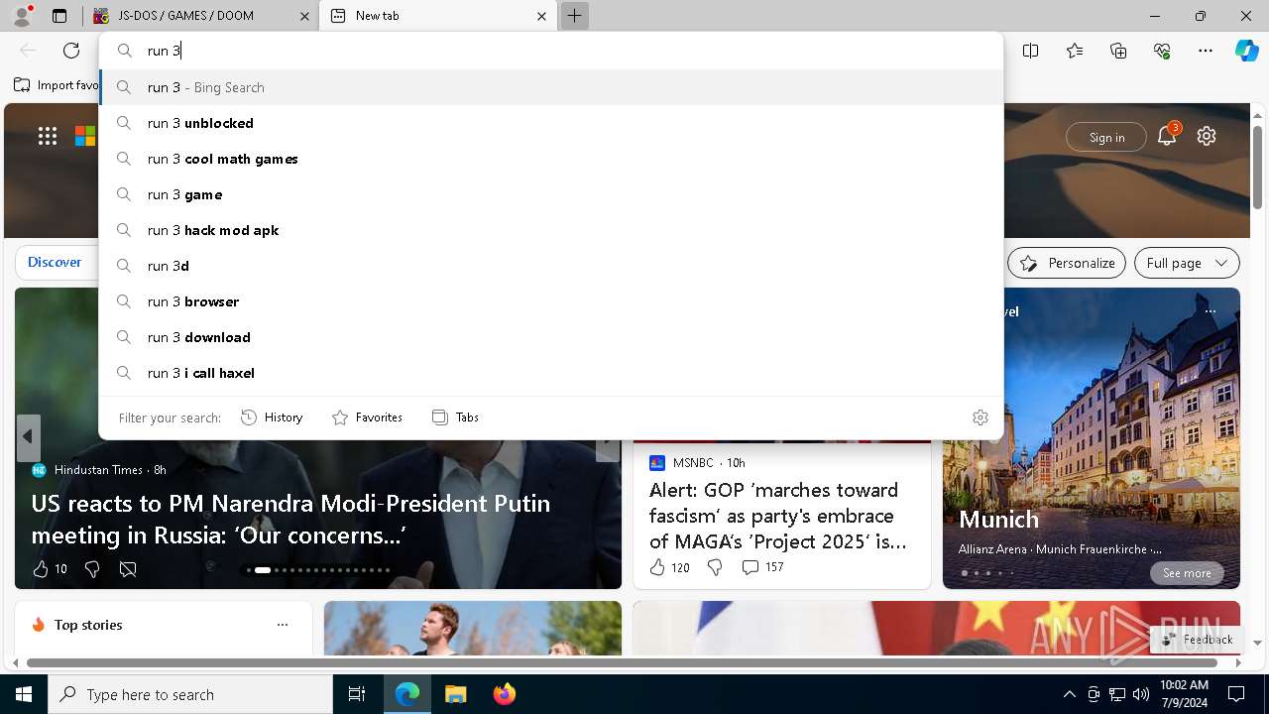Select suggestion run 3 cool math games

pyautogui.click(x=551, y=159)
